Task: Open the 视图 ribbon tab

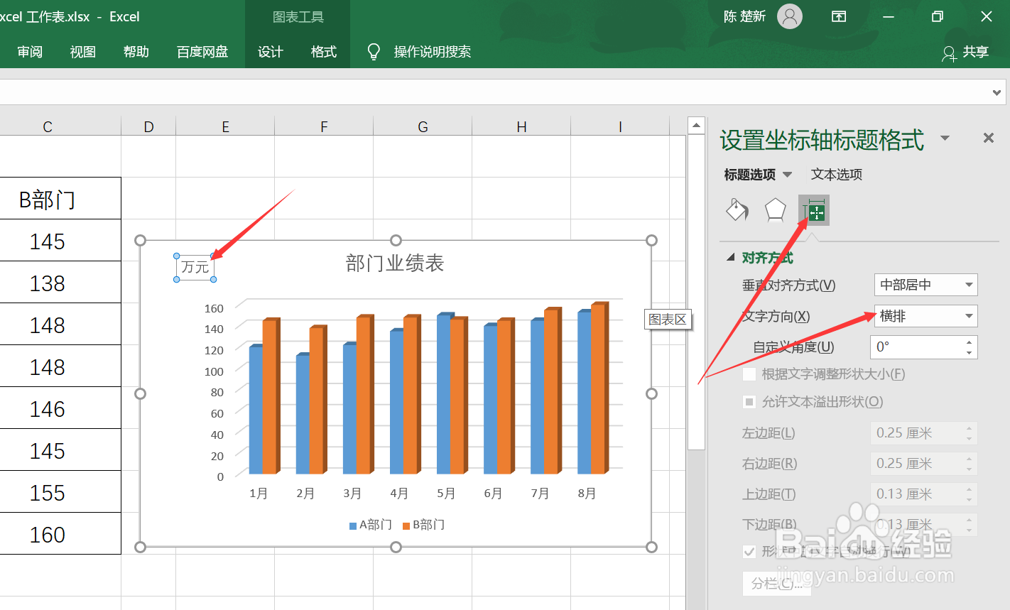Action: [83, 52]
